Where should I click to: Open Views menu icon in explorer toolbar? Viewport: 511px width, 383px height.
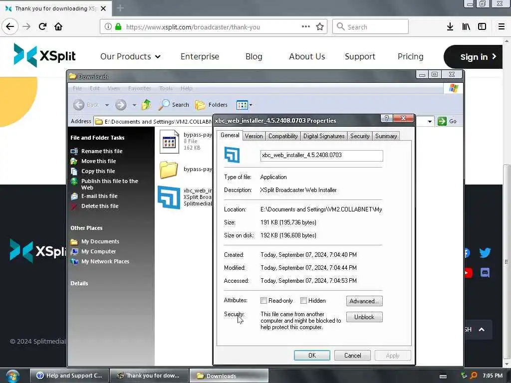click(244, 105)
